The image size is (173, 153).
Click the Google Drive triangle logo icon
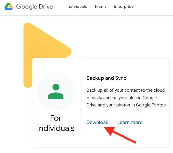9,7
